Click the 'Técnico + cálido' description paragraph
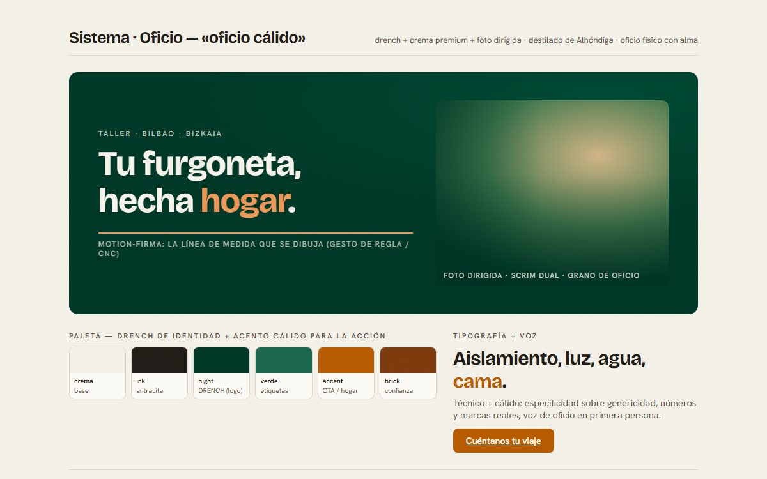767x479 pixels. point(575,409)
